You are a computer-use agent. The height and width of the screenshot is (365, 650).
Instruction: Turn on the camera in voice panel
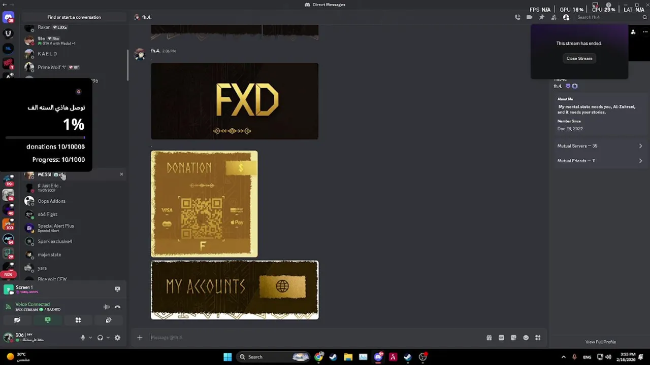17,320
